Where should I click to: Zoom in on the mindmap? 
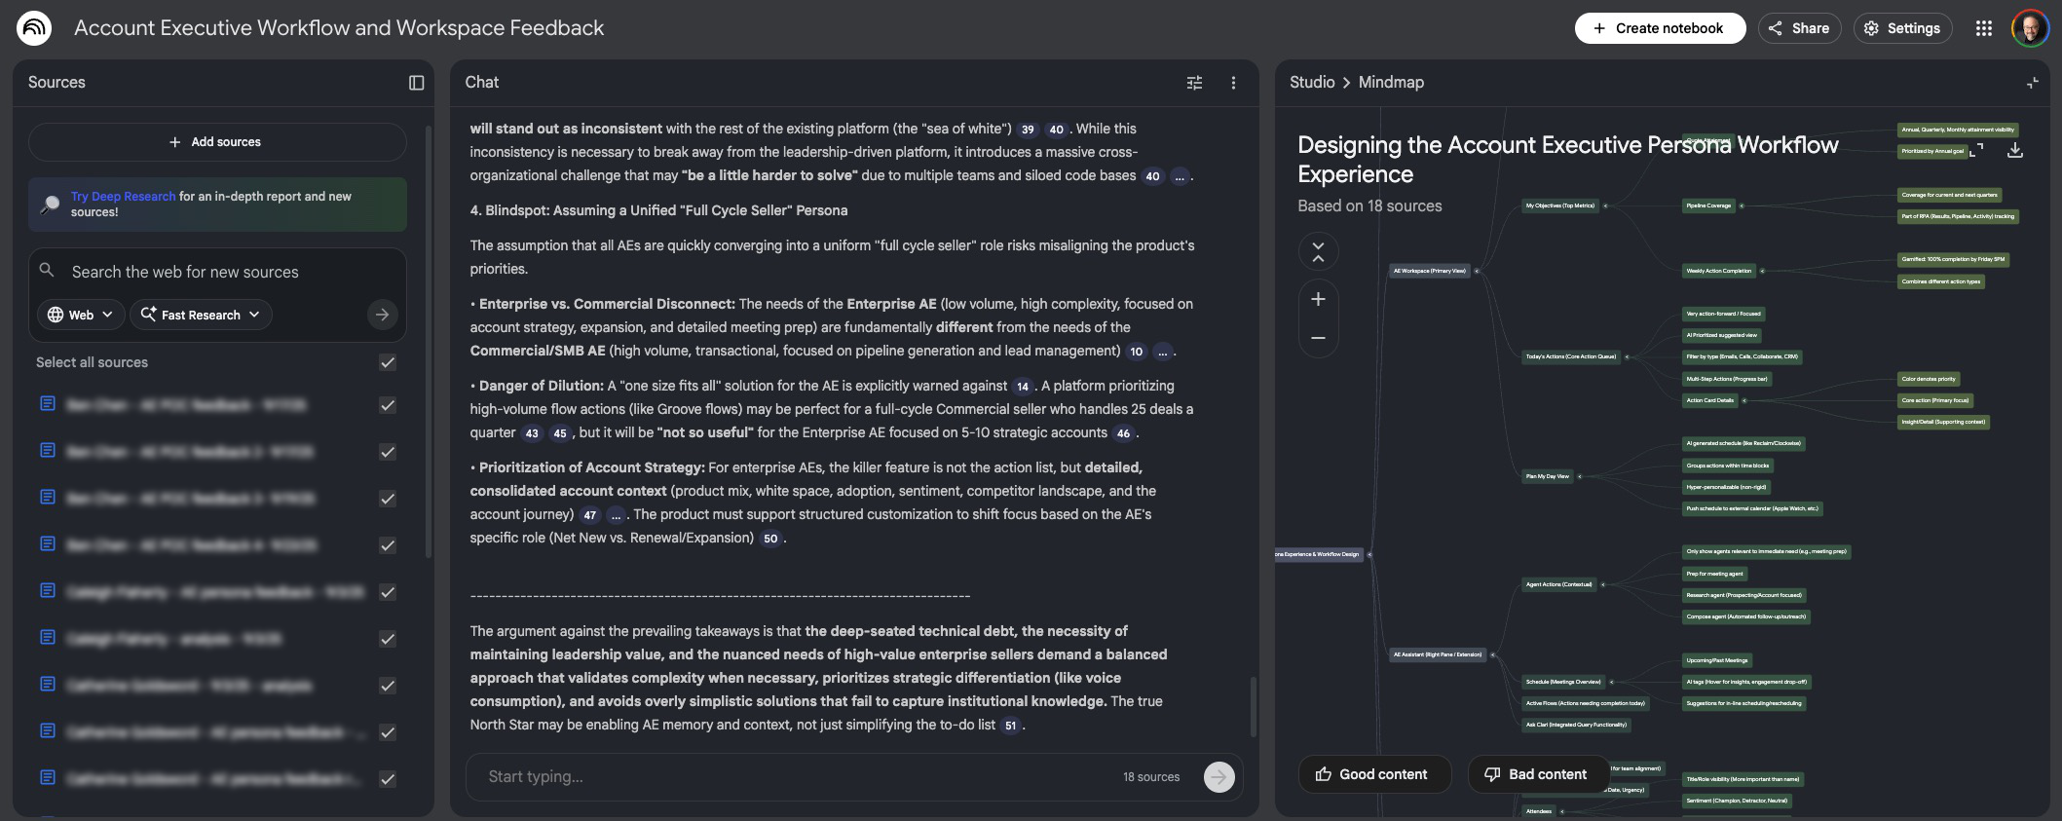[1318, 299]
